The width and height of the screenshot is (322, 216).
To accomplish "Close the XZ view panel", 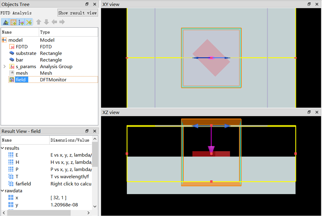I will 317,112.
